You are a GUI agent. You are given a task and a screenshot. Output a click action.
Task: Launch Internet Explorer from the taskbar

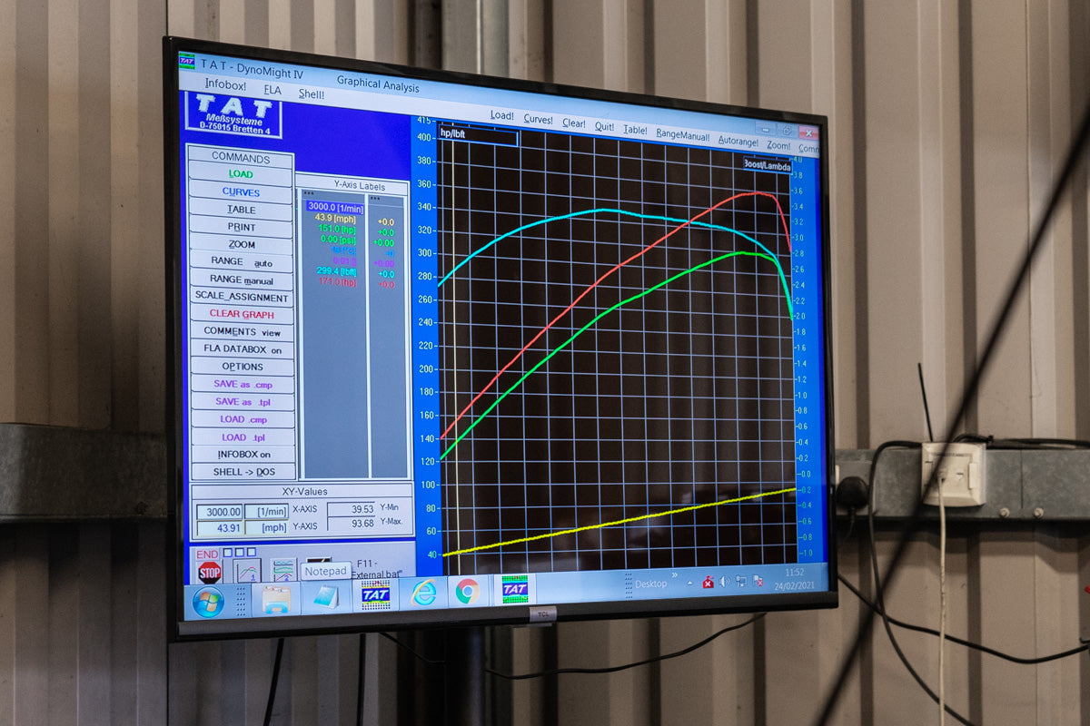tap(423, 593)
